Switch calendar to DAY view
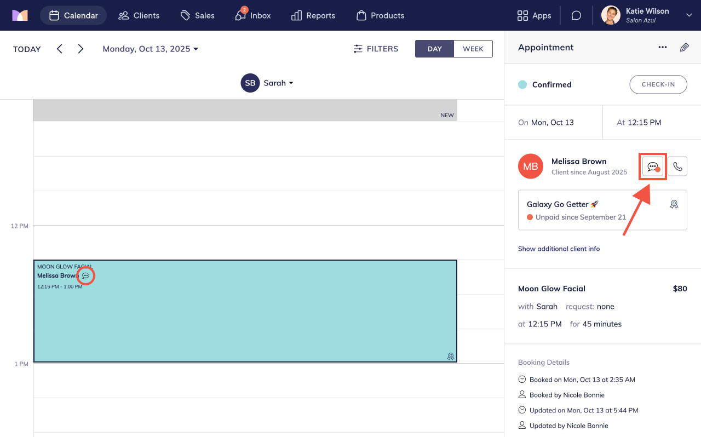701x437 pixels. click(x=435, y=49)
